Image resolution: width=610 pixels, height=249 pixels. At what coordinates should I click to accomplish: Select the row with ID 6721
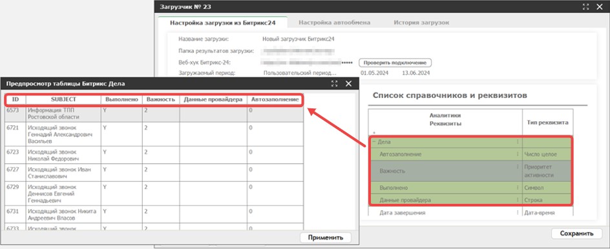pyautogui.click(x=154, y=134)
